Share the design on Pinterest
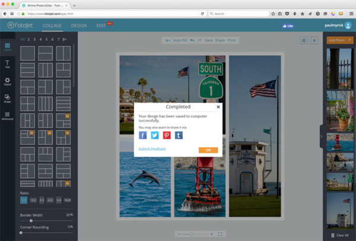 pos(167,135)
